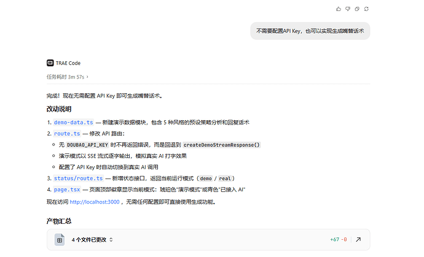Select the user message bubble about API Key
424x257 pixels.
[x=310, y=31]
